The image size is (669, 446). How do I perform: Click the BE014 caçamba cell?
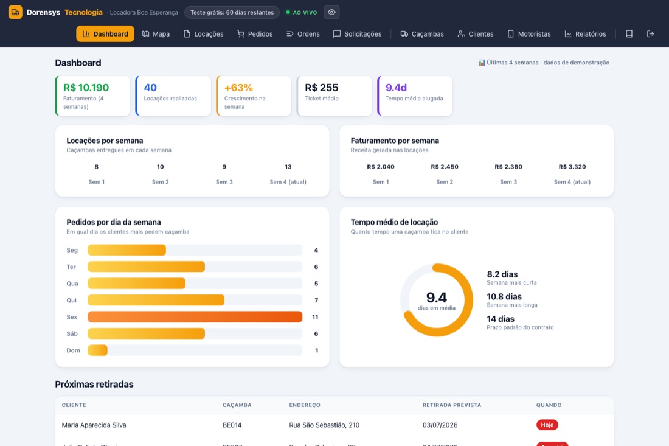[x=232, y=425]
